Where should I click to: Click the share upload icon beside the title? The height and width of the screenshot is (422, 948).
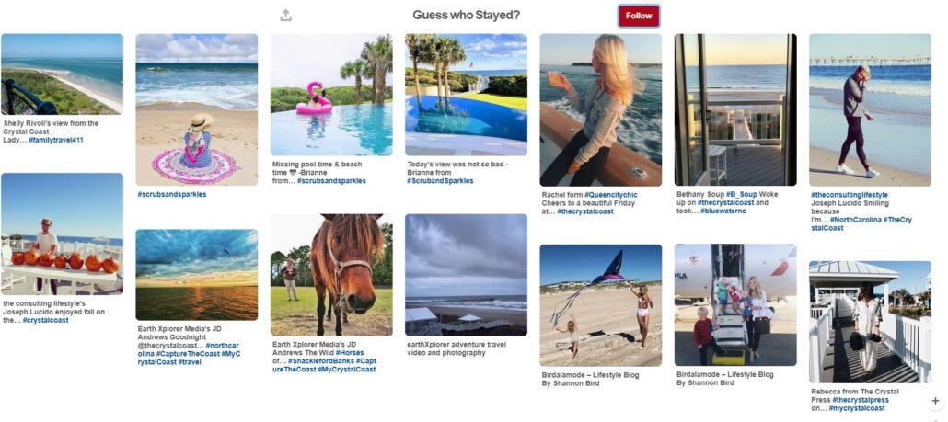[286, 16]
